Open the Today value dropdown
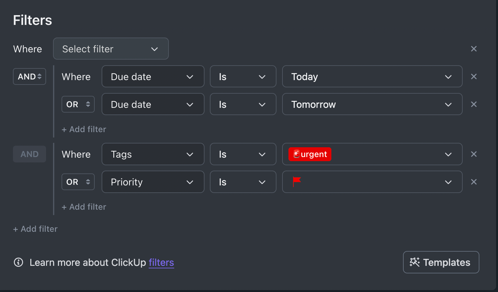The image size is (498, 292). [372, 77]
